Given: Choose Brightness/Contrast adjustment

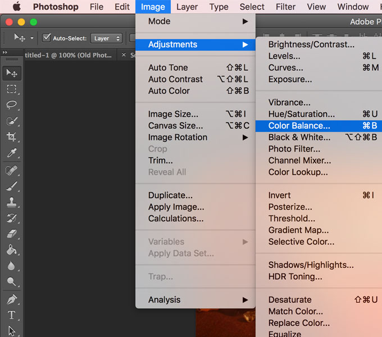Looking at the screenshot, I should click(319, 44).
